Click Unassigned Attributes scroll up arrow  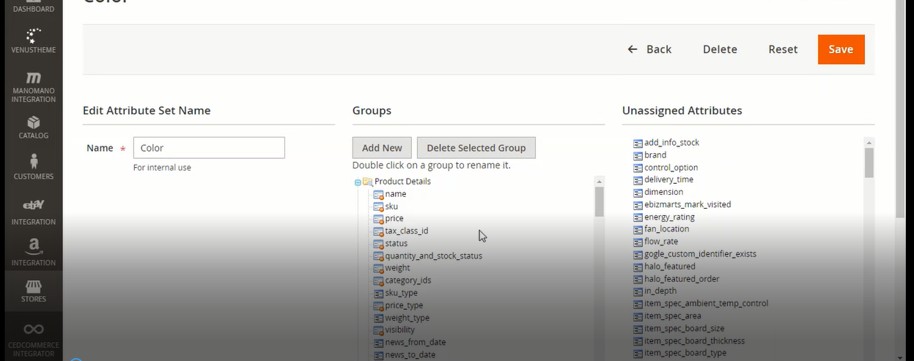pyautogui.click(x=869, y=143)
